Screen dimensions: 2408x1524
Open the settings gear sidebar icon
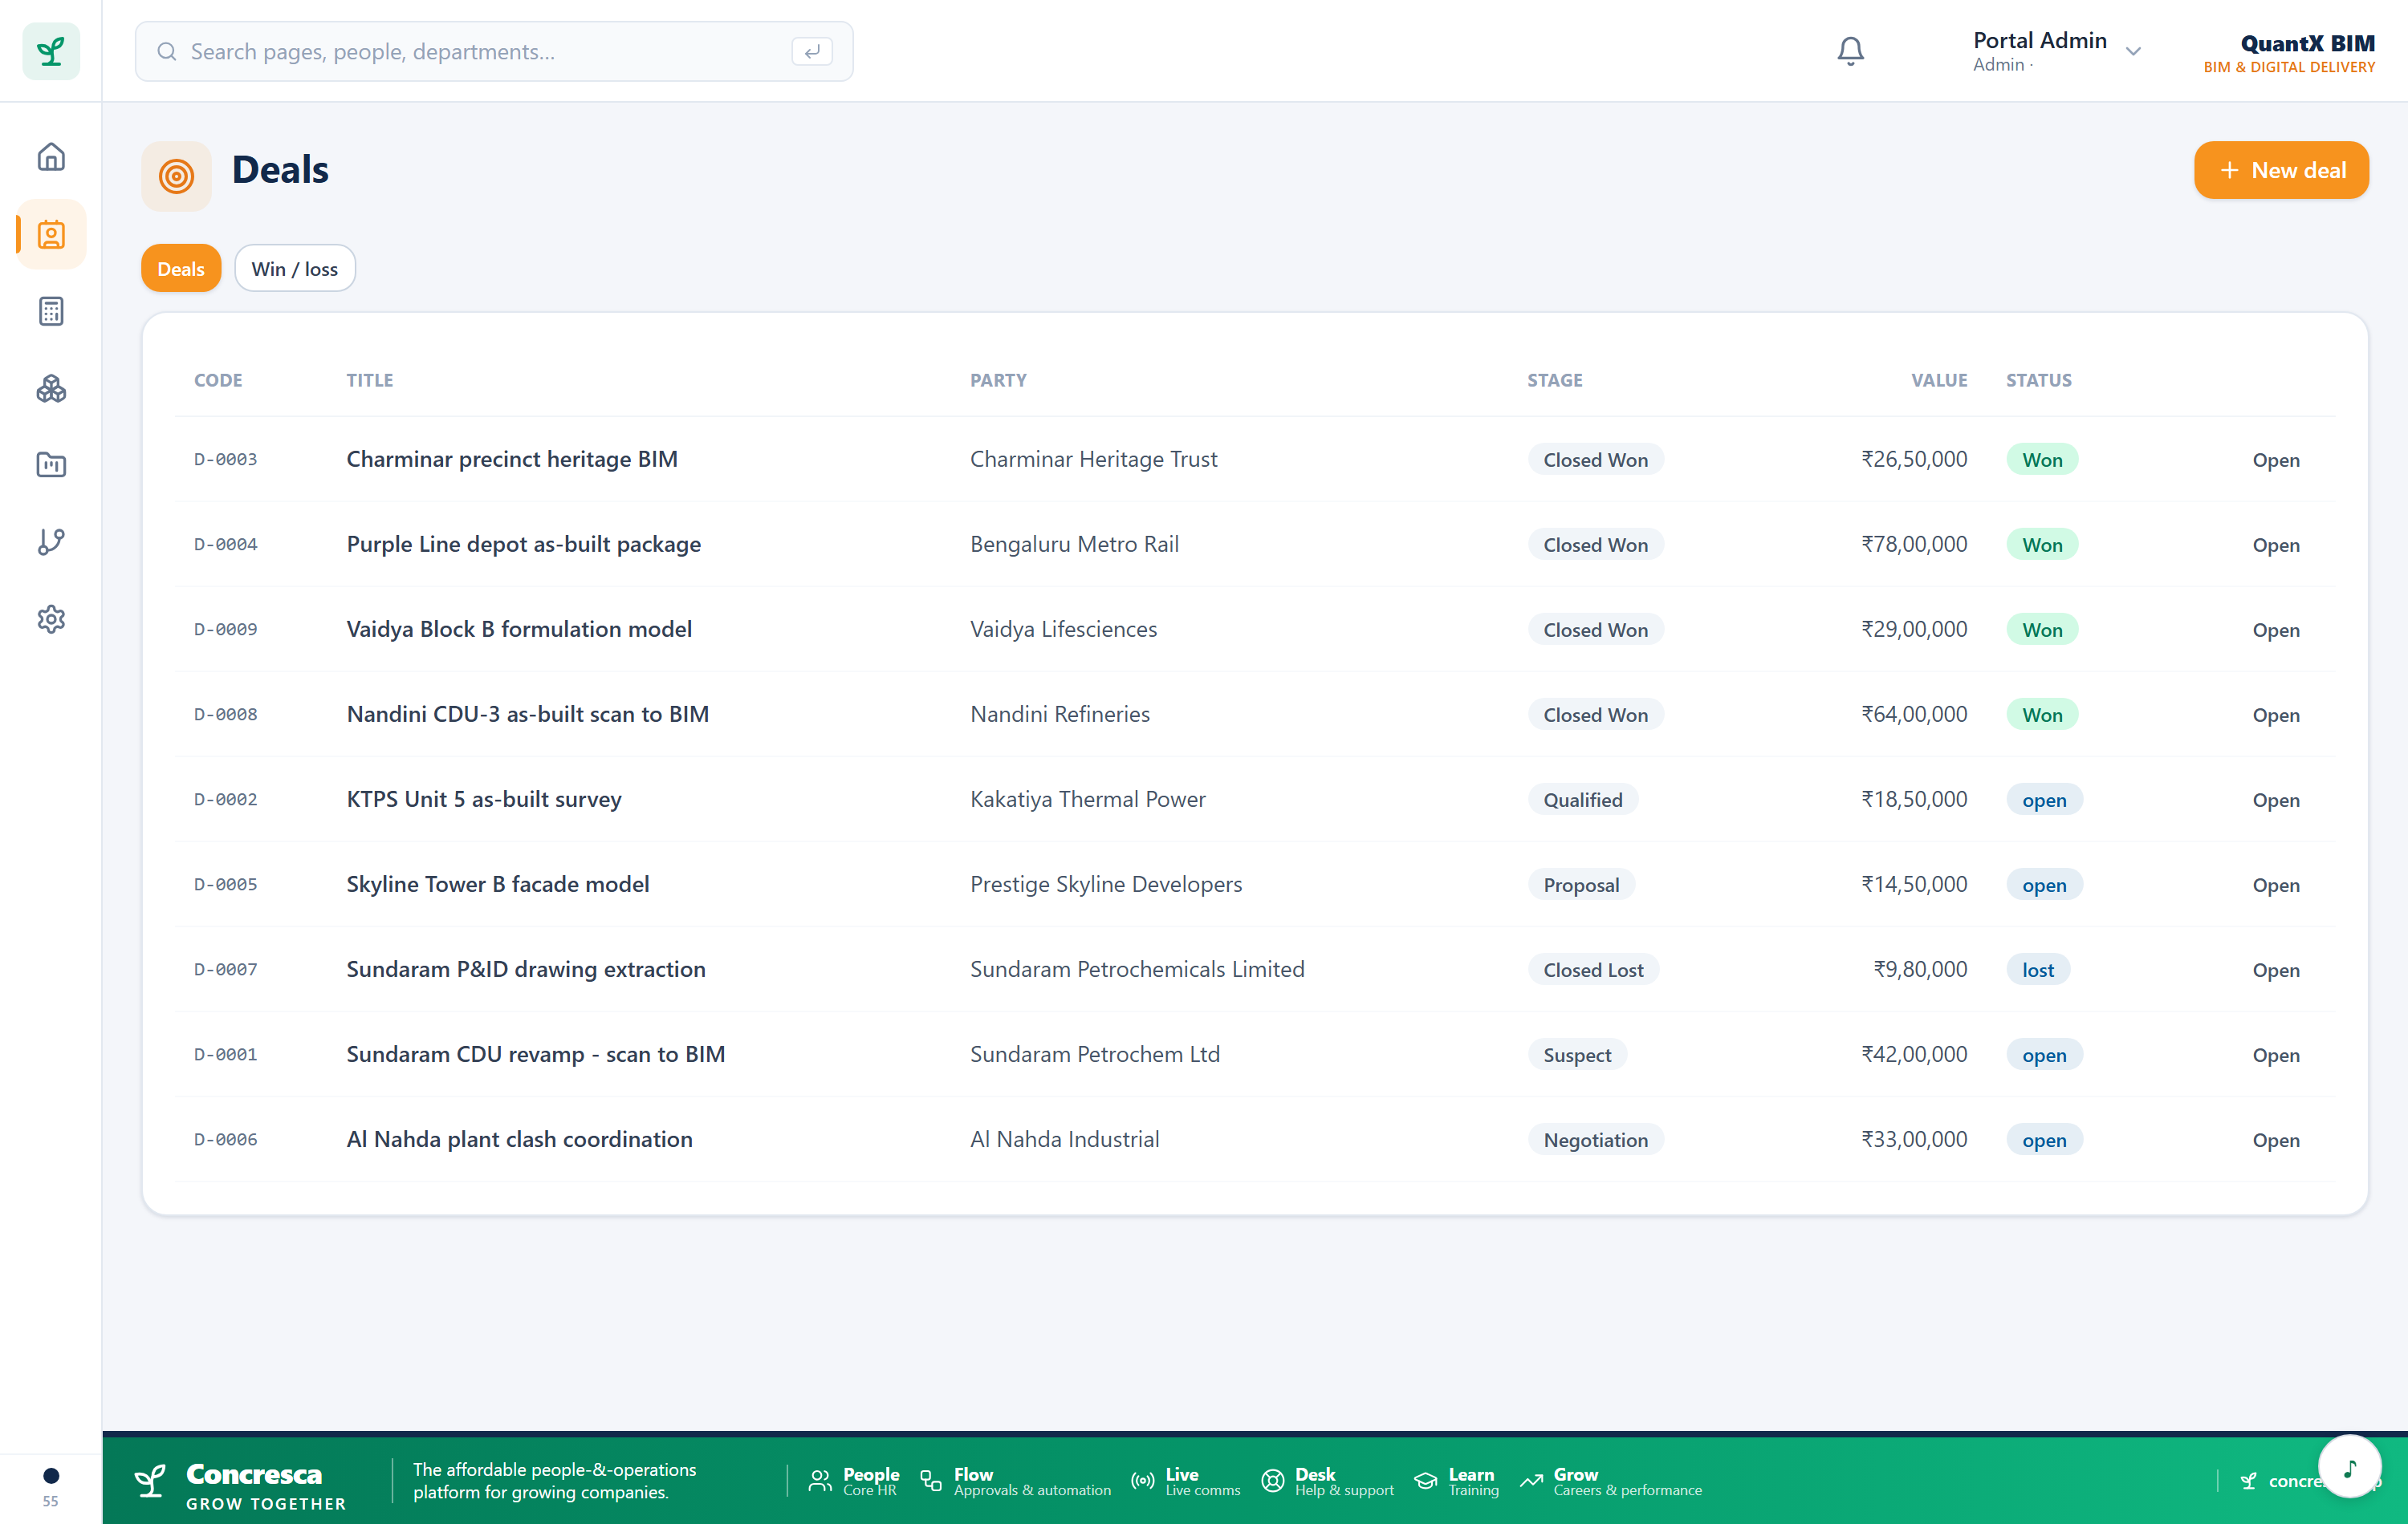(51, 618)
